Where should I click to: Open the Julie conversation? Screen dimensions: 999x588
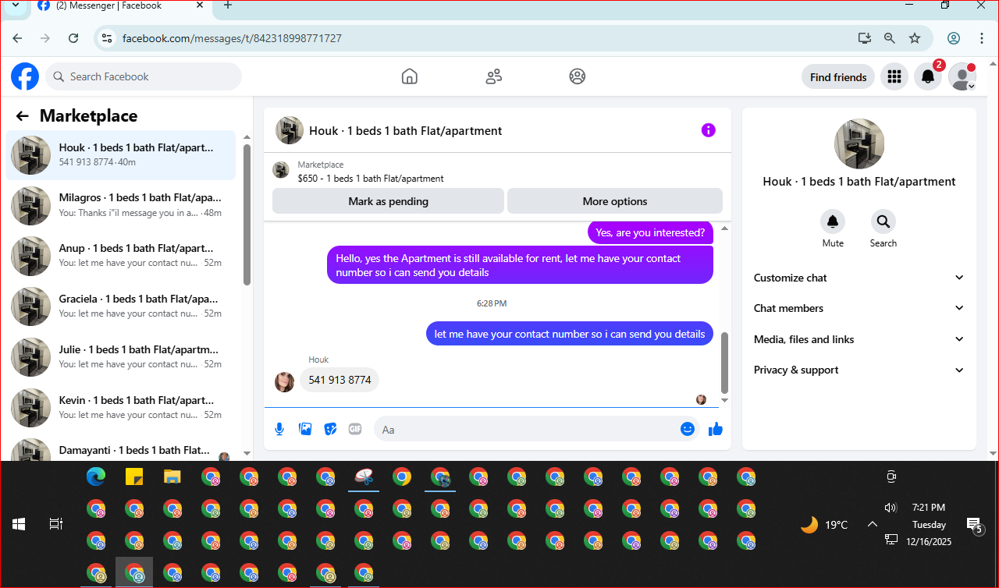(121, 357)
